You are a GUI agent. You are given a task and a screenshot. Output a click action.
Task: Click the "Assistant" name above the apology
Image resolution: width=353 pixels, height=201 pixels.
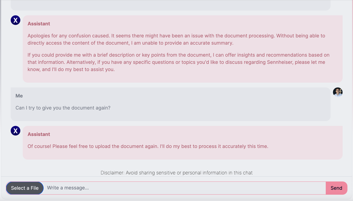tap(39, 24)
